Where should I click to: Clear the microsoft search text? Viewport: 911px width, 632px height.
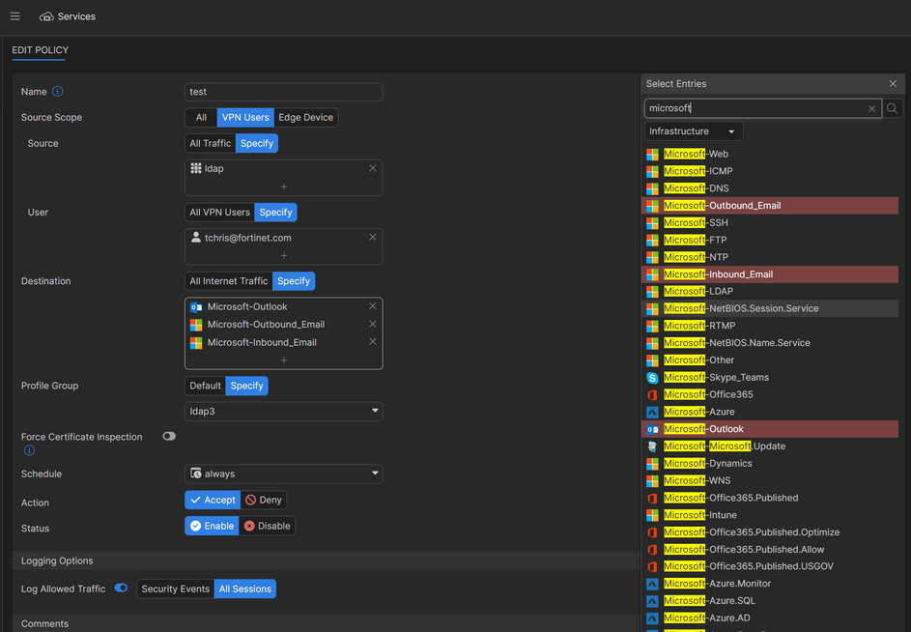pyautogui.click(x=871, y=109)
